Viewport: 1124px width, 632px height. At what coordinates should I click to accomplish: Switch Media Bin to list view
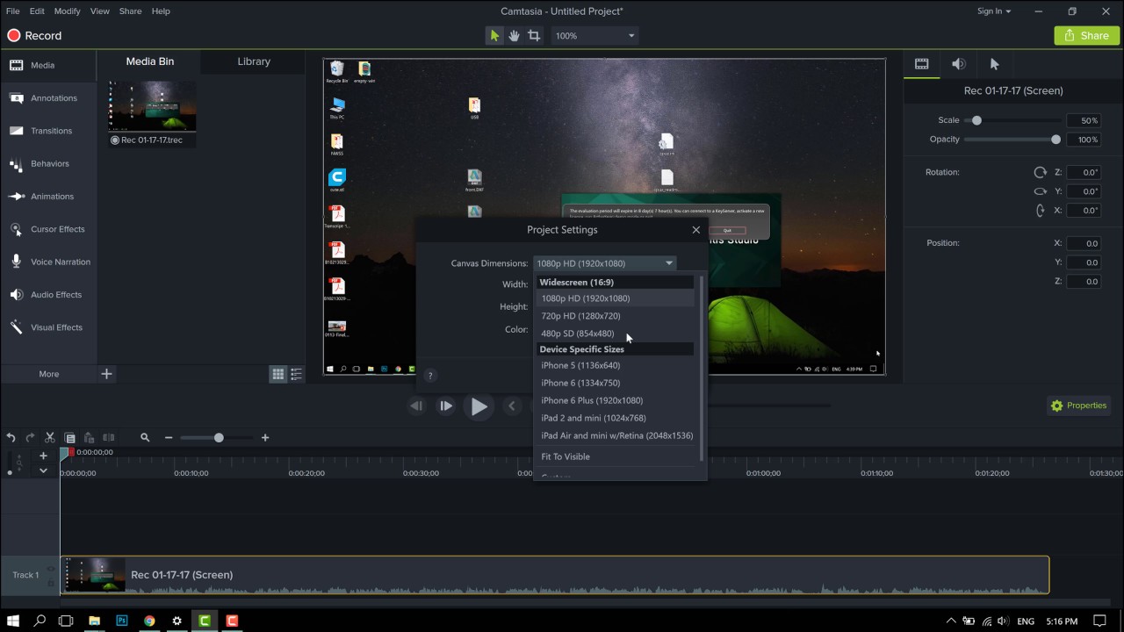pyautogui.click(x=297, y=374)
